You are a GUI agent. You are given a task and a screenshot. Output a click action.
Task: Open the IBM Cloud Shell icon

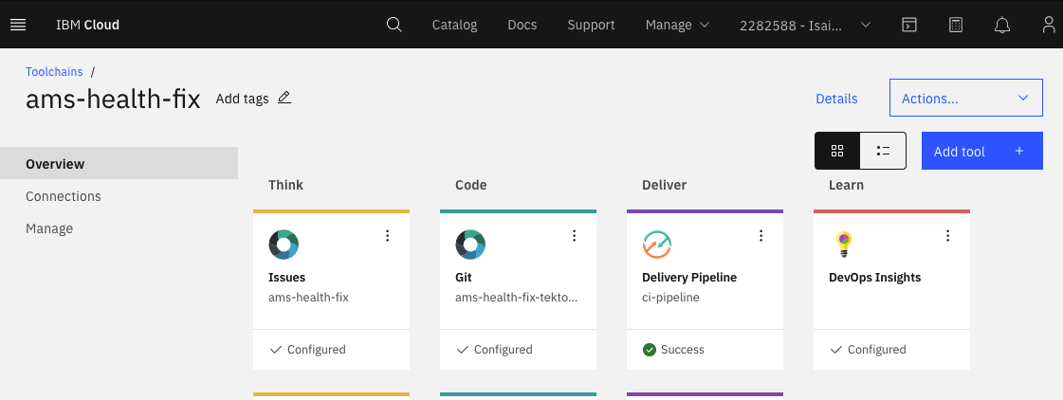click(909, 25)
